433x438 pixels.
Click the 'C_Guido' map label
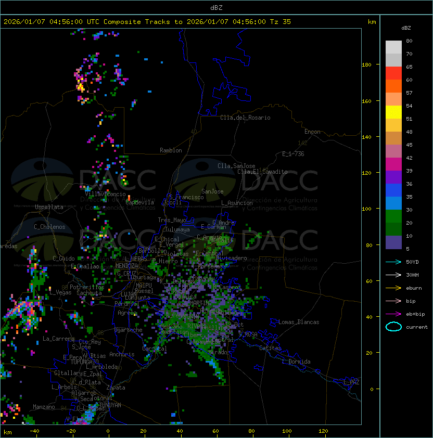click(x=63, y=259)
